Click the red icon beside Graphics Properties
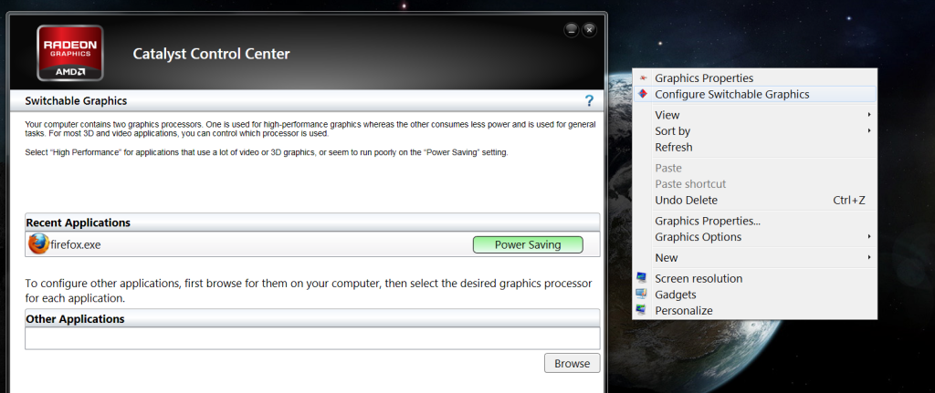 (x=643, y=78)
